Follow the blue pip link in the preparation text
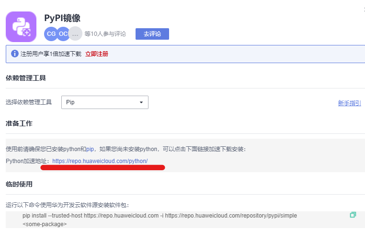 click(90, 149)
